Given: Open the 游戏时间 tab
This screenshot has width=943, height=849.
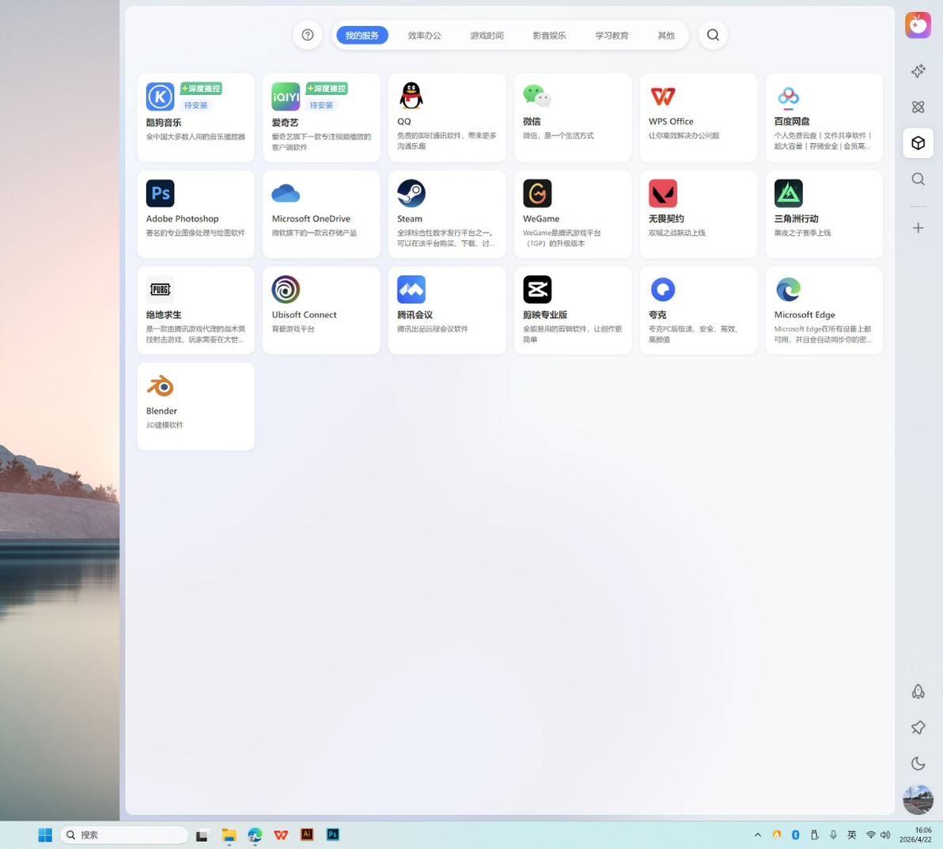Looking at the screenshot, I should pyautogui.click(x=487, y=36).
